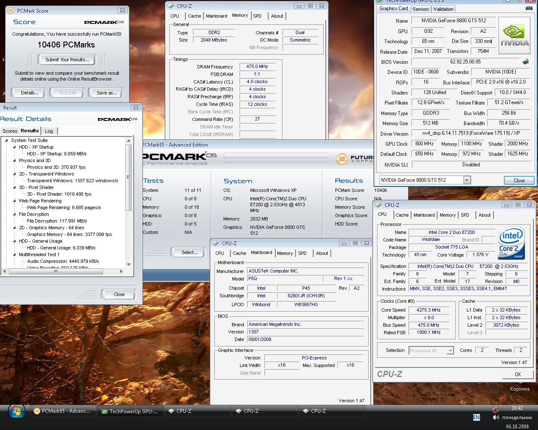
Task: Click the CPU-Z Core Speed 4275.3 MHz field
Action: [429, 310]
